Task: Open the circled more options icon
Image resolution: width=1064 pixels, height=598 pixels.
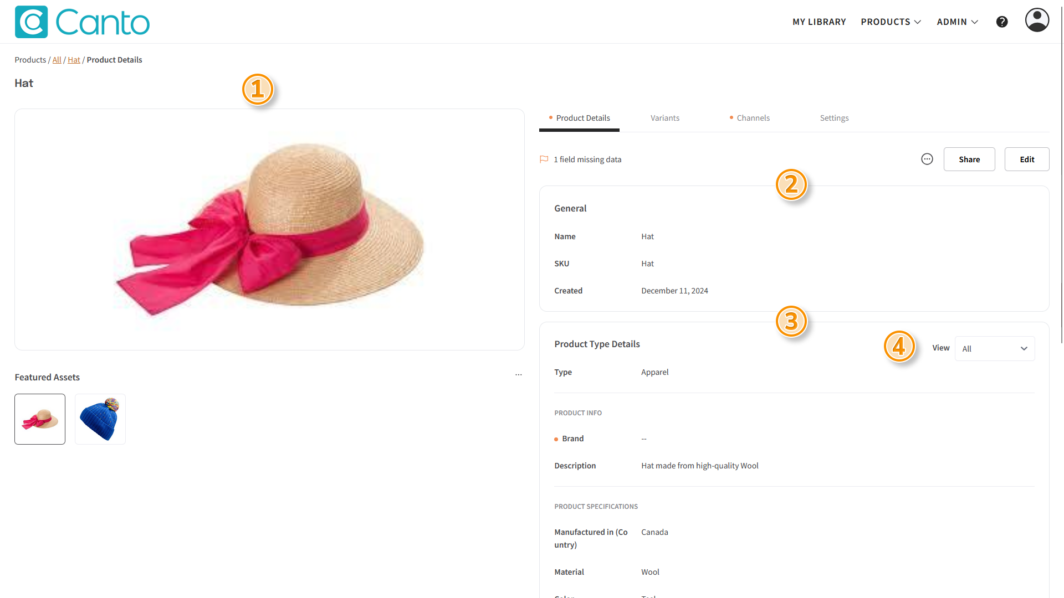Action: [927, 159]
